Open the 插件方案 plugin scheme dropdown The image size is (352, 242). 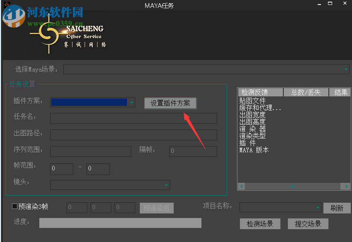132,102
